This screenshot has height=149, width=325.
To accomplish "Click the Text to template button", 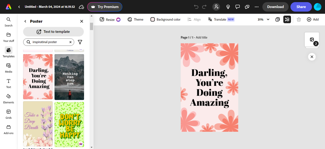I will [53, 32].
